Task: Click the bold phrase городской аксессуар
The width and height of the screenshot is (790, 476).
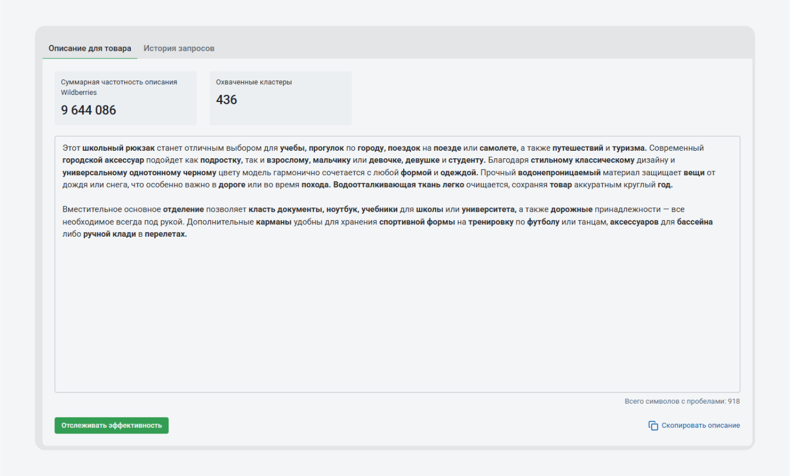Action: [103, 160]
